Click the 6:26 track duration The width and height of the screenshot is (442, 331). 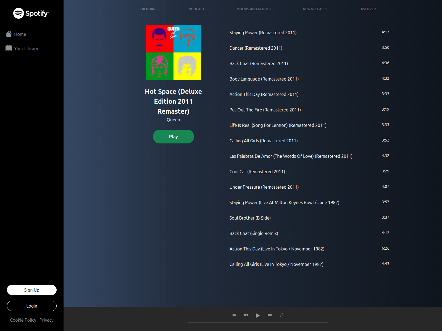[x=385, y=248]
